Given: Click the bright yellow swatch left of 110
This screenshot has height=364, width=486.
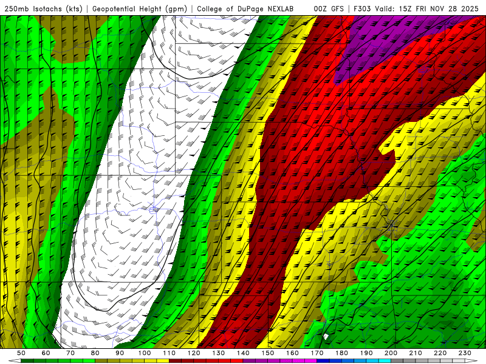Looking at the screenshot, I should [x=163, y=361].
